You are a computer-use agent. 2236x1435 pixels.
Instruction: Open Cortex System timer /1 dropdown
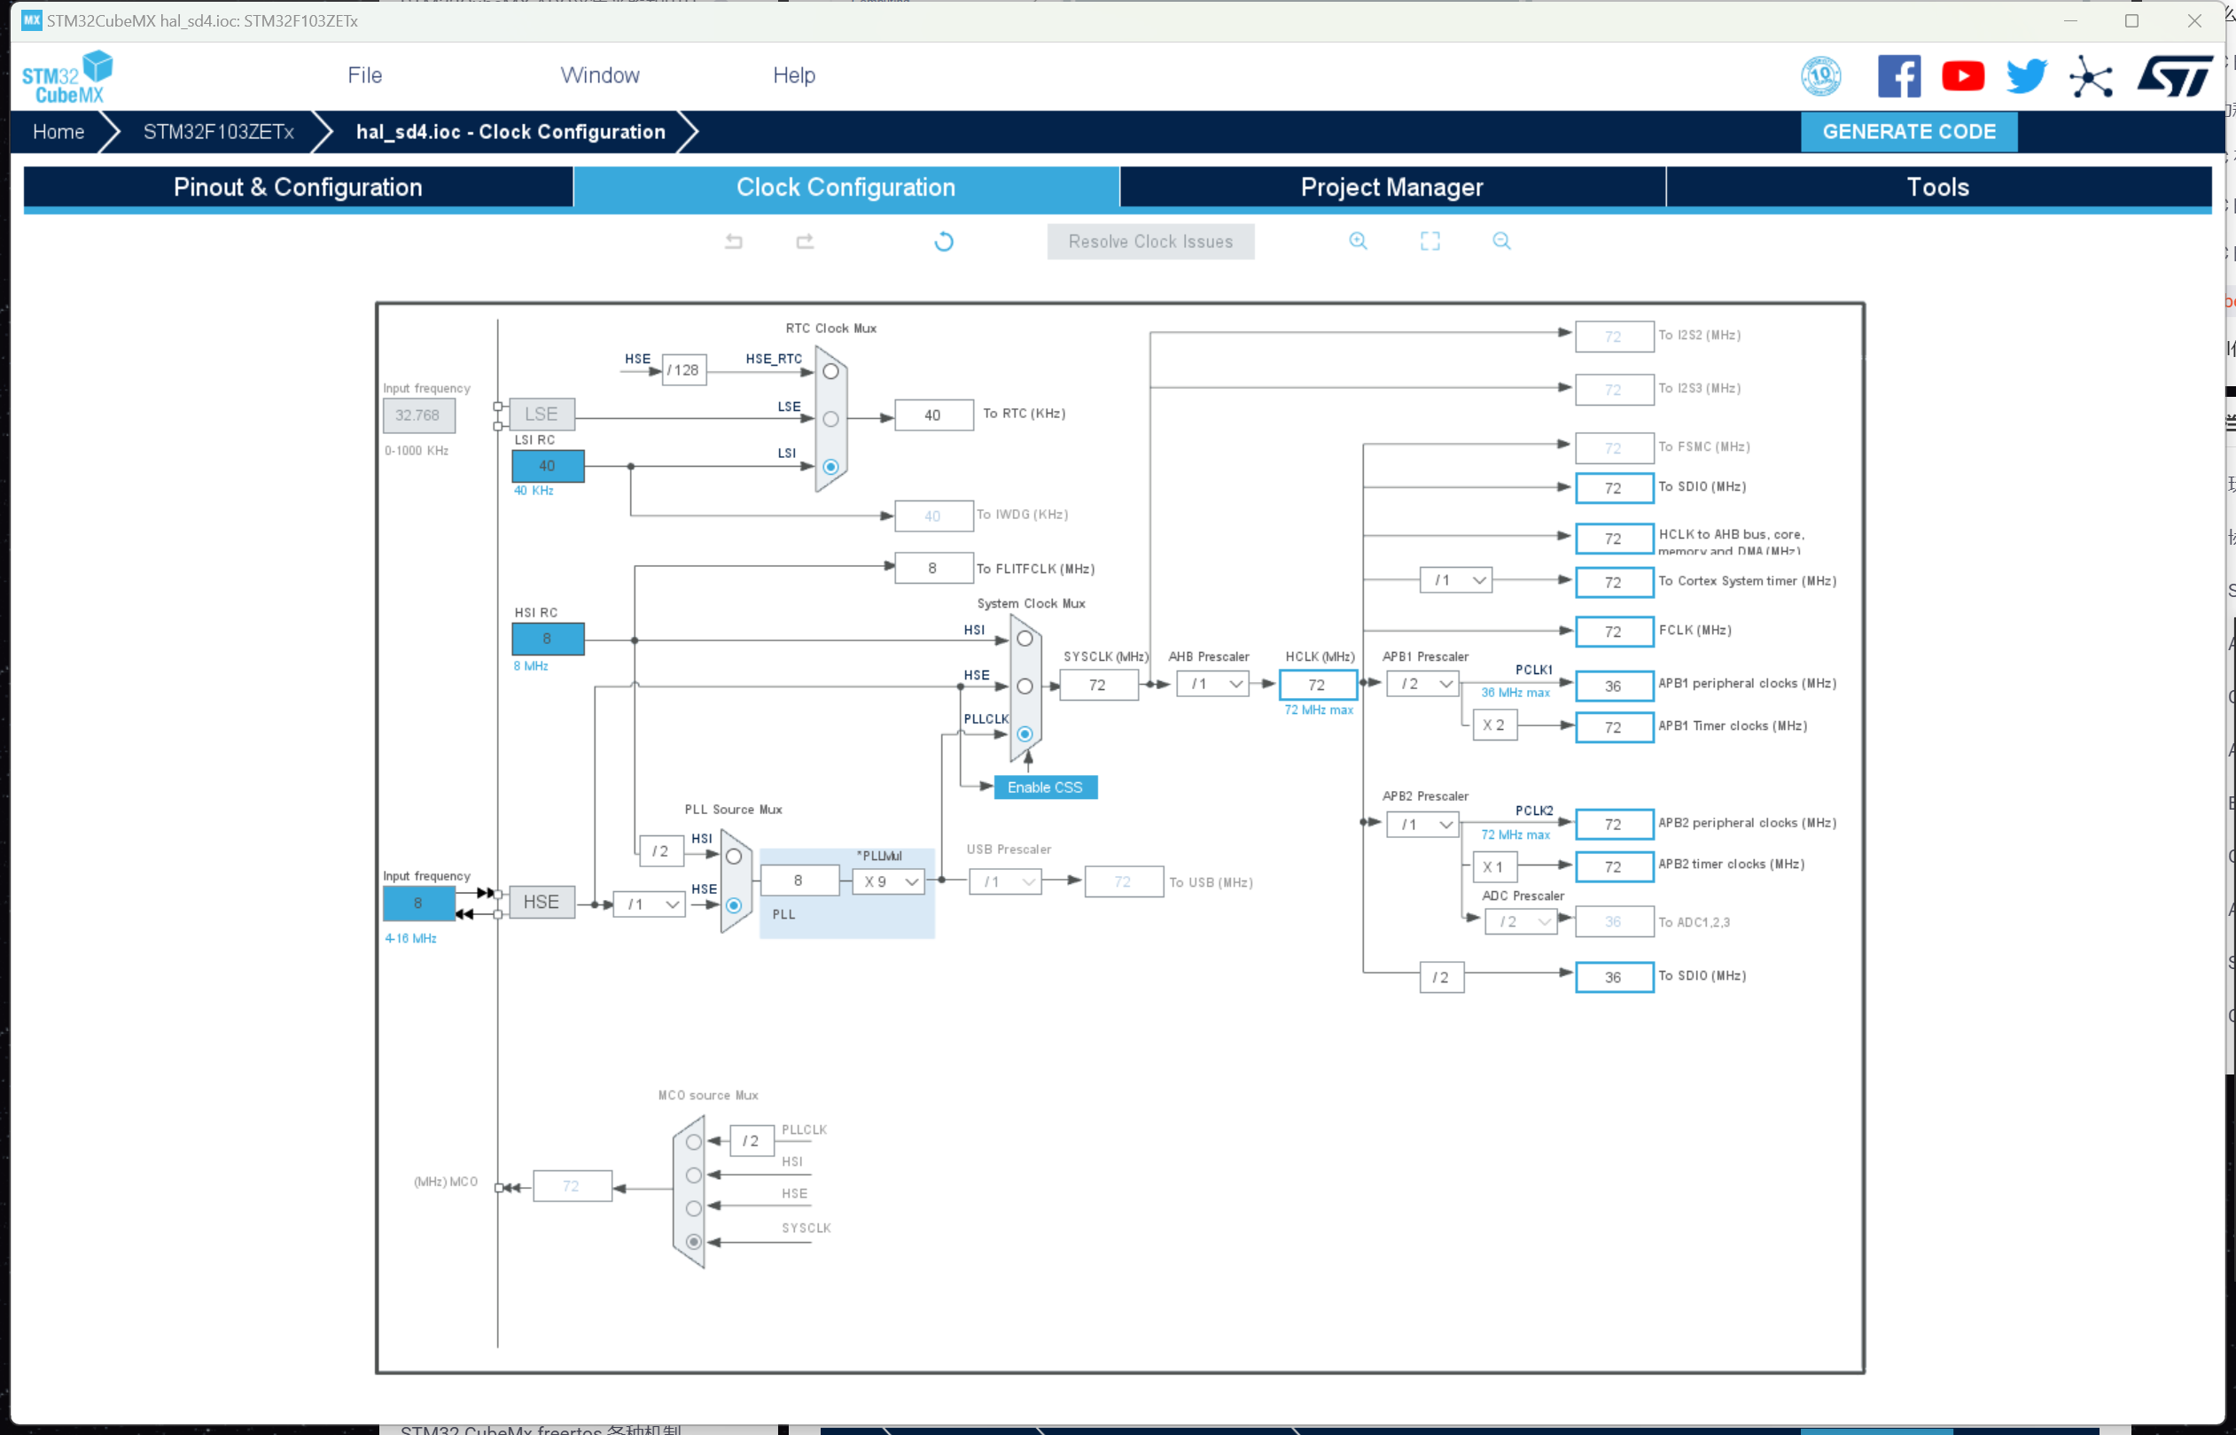[1456, 579]
